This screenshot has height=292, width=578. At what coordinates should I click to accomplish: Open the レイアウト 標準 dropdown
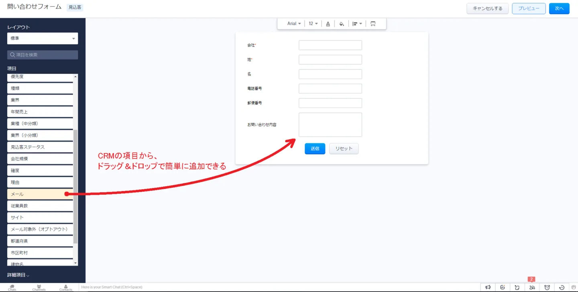pos(43,39)
